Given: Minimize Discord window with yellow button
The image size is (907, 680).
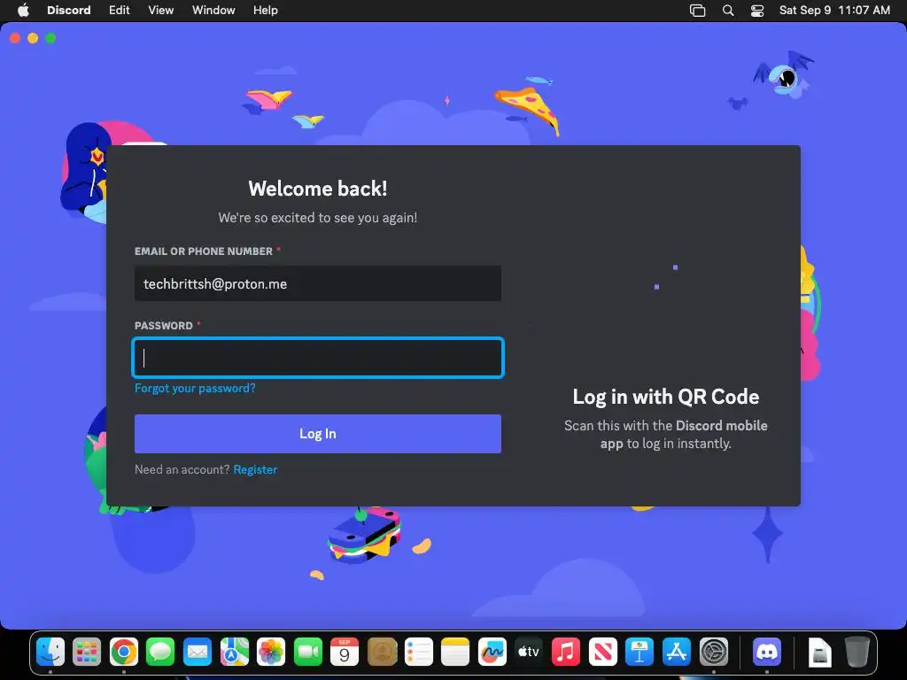Looking at the screenshot, I should pos(33,38).
